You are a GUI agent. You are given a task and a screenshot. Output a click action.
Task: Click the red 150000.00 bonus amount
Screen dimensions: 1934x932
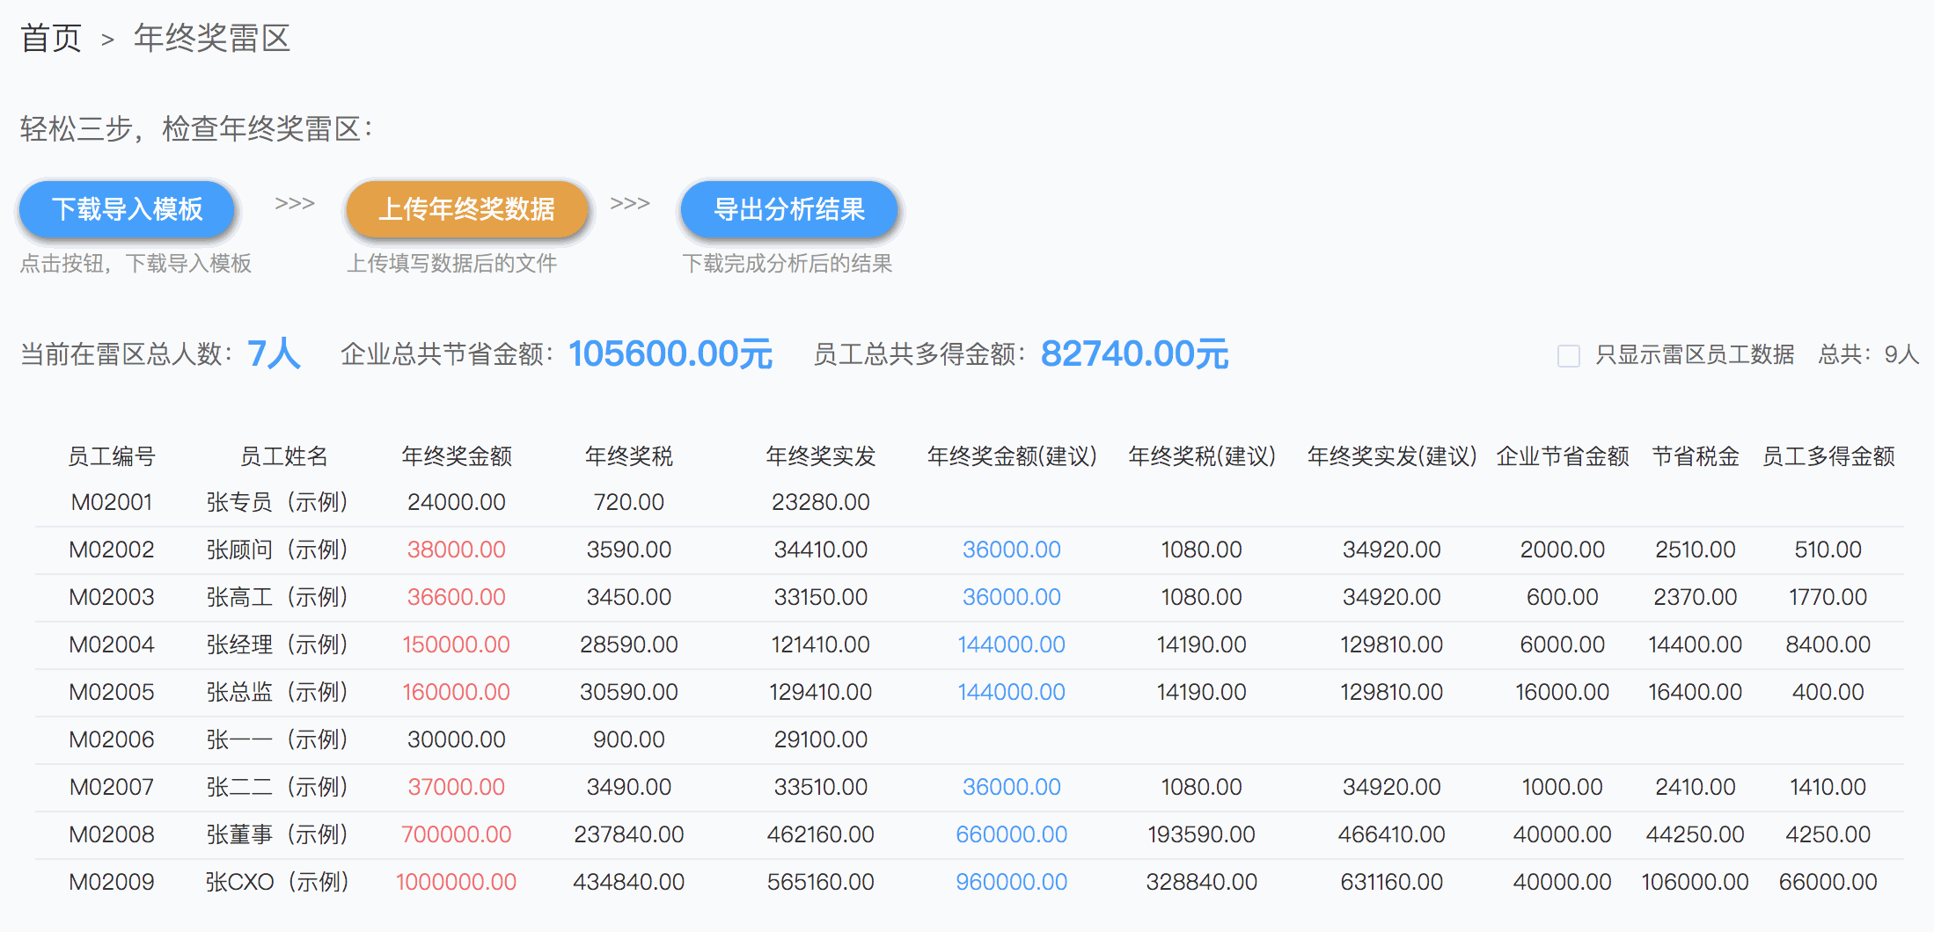[456, 644]
